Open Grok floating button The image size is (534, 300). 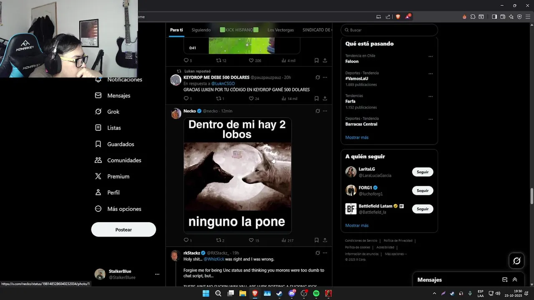(x=517, y=261)
